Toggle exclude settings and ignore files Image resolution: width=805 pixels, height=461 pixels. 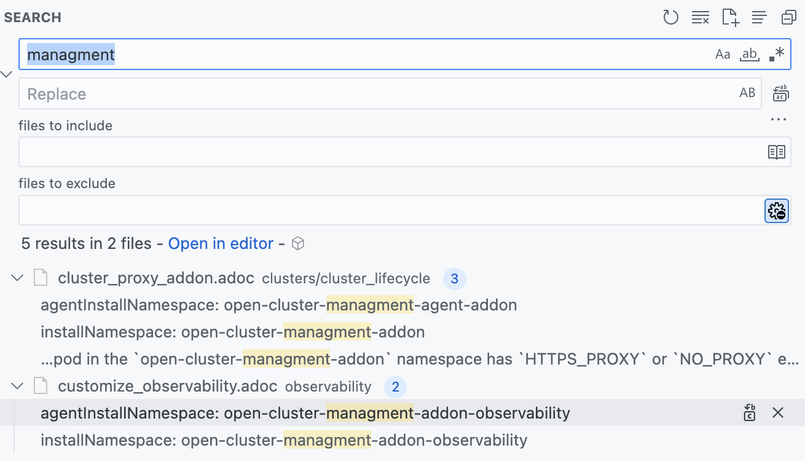click(777, 211)
